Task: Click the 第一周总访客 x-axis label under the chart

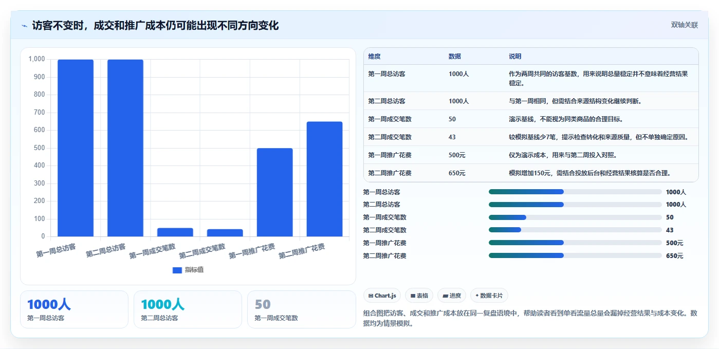Action: pyautogui.click(x=56, y=250)
